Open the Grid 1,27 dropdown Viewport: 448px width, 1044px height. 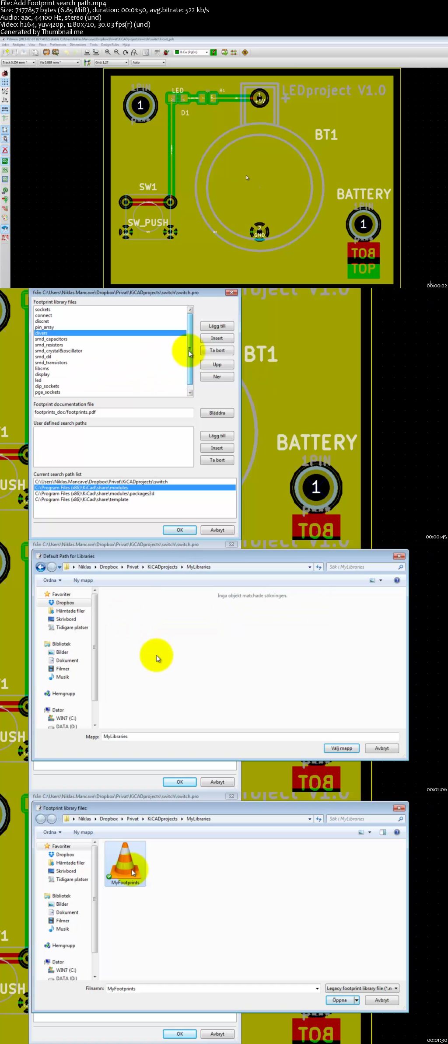coord(112,63)
